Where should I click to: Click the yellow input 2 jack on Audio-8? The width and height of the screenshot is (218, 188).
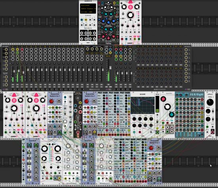pos(86,20)
